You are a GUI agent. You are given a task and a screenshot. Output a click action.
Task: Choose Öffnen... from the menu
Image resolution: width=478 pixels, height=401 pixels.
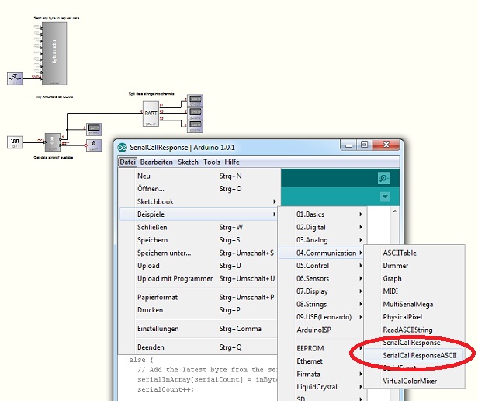tap(198, 189)
